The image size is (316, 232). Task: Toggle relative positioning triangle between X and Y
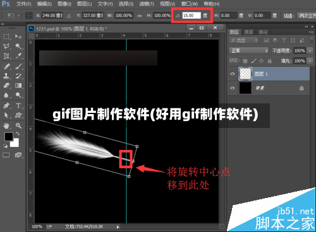click(x=69, y=16)
